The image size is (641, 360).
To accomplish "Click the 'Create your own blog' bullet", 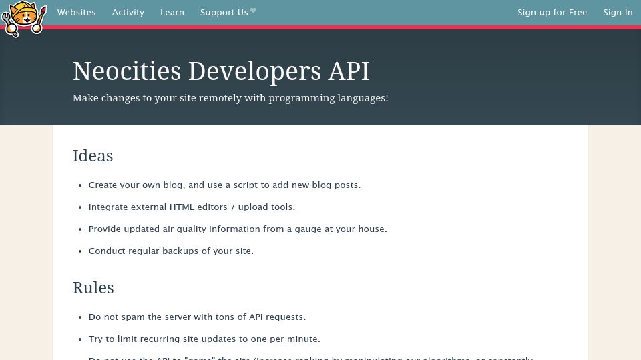I will click(224, 185).
